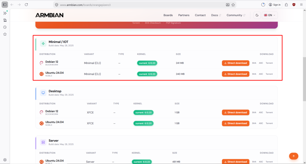Image resolution: width=306 pixels, height=164 pixels.
Task: Open the Boards menu item
Action: pos(168,15)
